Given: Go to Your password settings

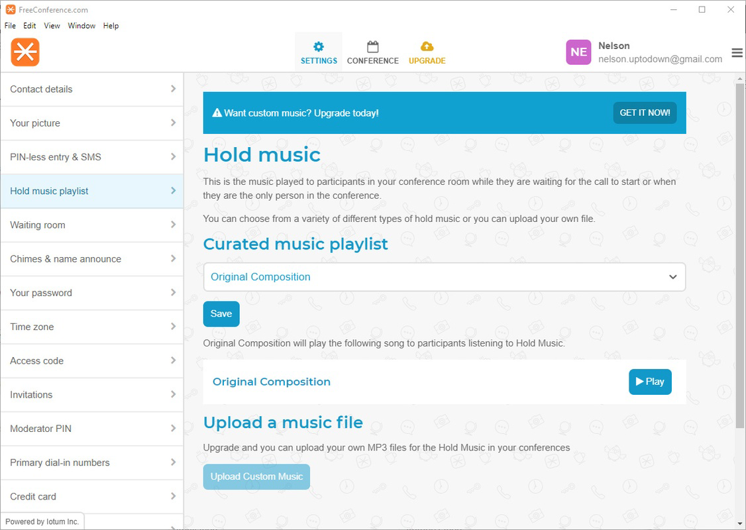Looking at the screenshot, I should (x=92, y=293).
